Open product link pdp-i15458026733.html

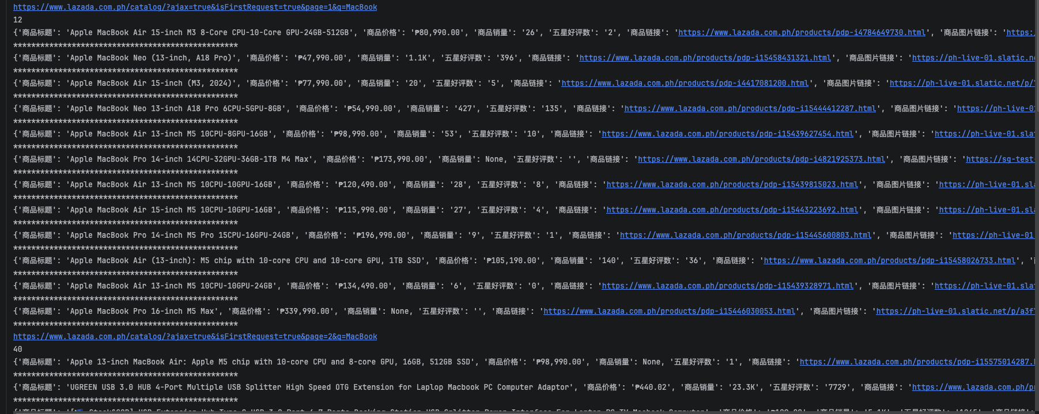(x=890, y=261)
